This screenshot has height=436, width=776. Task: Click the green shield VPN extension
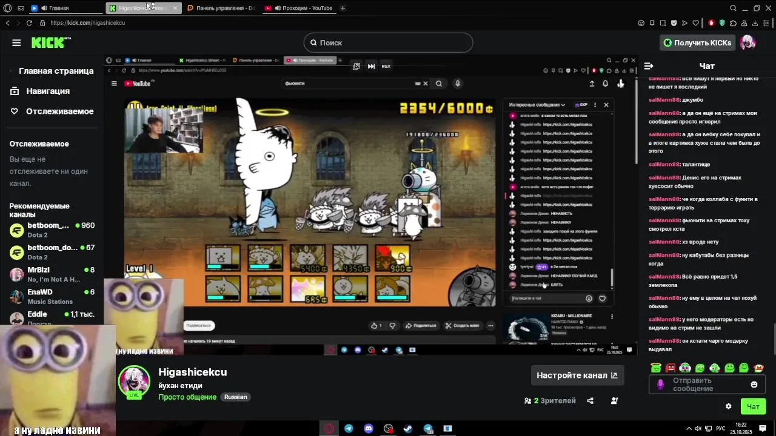(x=722, y=23)
